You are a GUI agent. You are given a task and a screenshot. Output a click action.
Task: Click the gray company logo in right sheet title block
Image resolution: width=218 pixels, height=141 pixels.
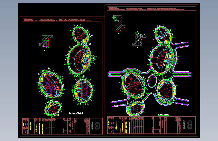tap(190, 125)
